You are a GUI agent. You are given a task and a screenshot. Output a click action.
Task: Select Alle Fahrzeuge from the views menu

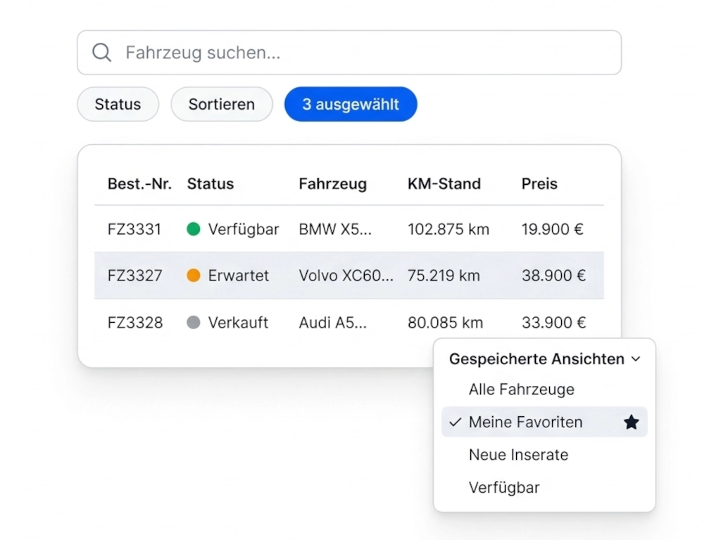(x=521, y=389)
